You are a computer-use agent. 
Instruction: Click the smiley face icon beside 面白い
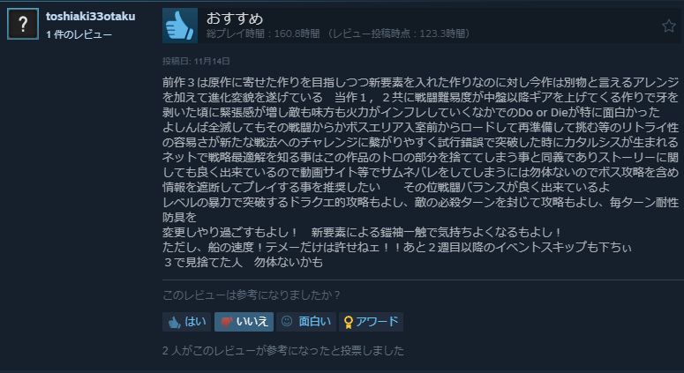[x=287, y=322]
